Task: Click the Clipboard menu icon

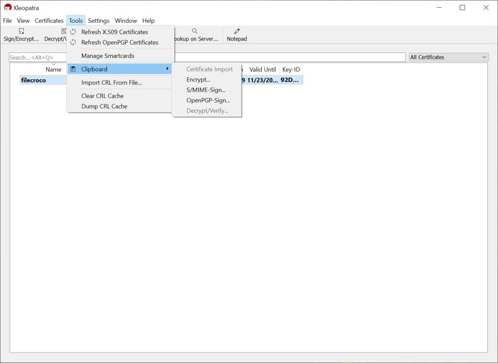Action: point(73,69)
